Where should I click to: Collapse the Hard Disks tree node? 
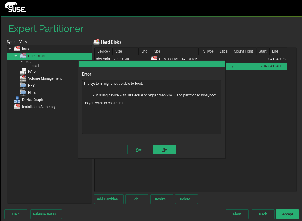click(16, 56)
